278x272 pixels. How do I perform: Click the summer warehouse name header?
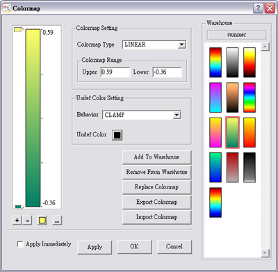[x=236, y=35]
